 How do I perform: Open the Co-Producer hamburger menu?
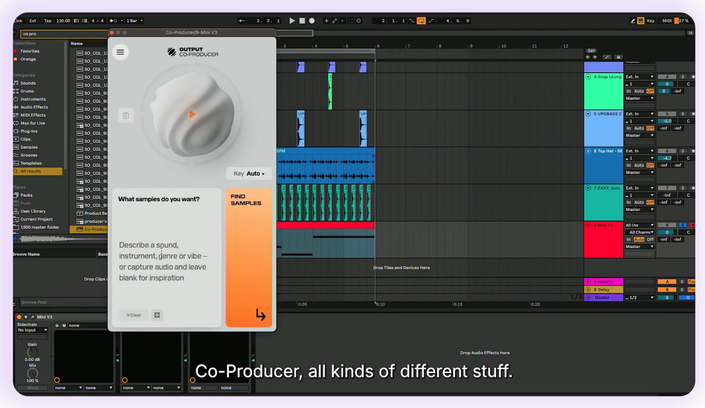(x=120, y=52)
